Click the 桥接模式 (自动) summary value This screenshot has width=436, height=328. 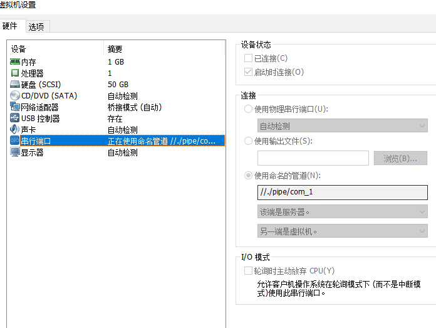[135, 107]
